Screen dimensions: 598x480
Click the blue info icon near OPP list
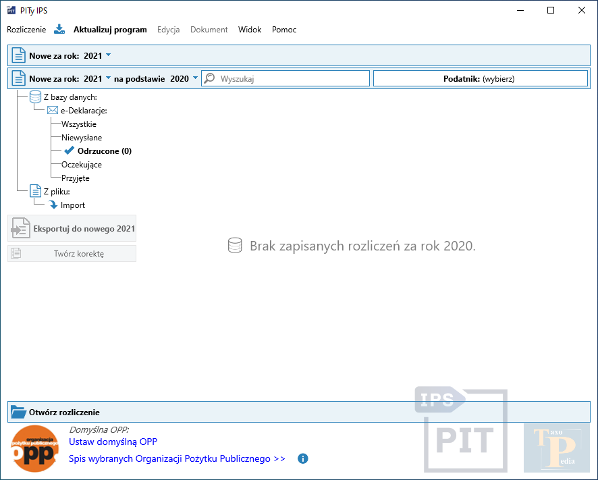click(x=303, y=459)
